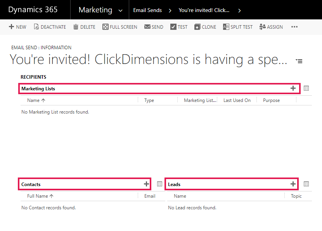Viewport: 322px width, 231px height.
Task: Click the SEND button label
Action: [x=158, y=27]
